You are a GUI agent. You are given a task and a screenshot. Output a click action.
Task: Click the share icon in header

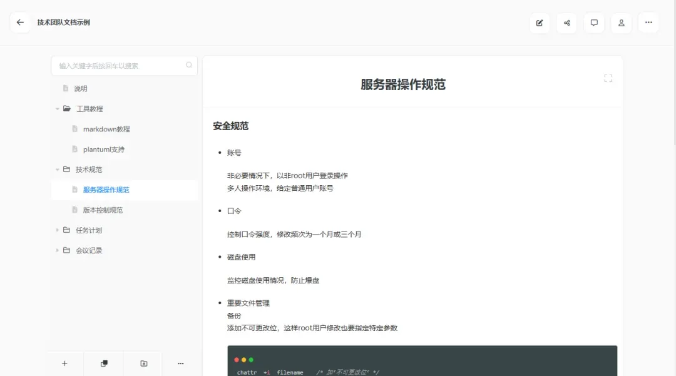[x=567, y=23]
